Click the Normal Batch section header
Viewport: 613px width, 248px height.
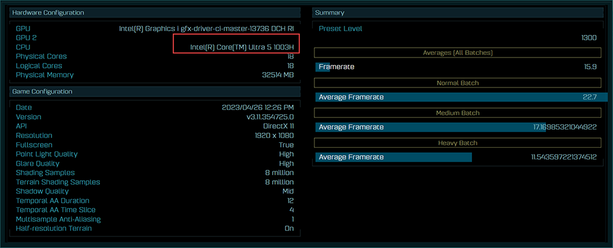pos(457,83)
